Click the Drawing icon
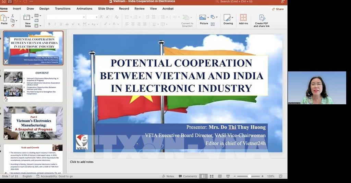Viewport: 351px width, 183px height. 227,18
